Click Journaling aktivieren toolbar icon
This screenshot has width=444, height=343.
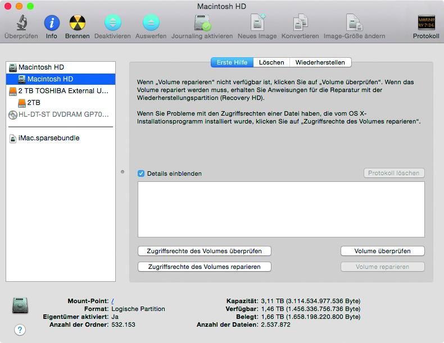[x=202, y=22]
